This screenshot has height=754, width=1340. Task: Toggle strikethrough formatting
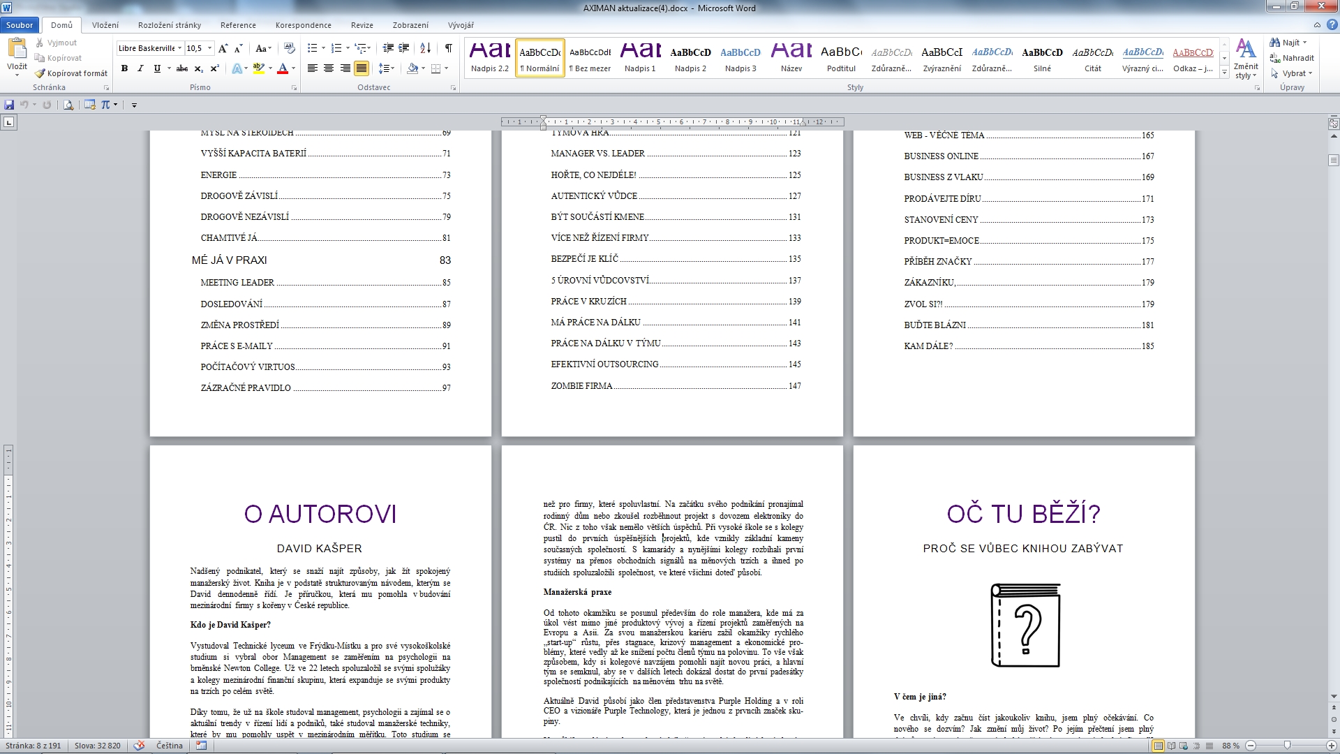pyautogui.click(x=182, y=68)
